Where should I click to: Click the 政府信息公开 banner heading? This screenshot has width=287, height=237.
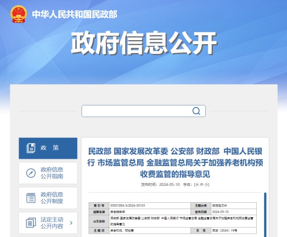coord(144,43)
